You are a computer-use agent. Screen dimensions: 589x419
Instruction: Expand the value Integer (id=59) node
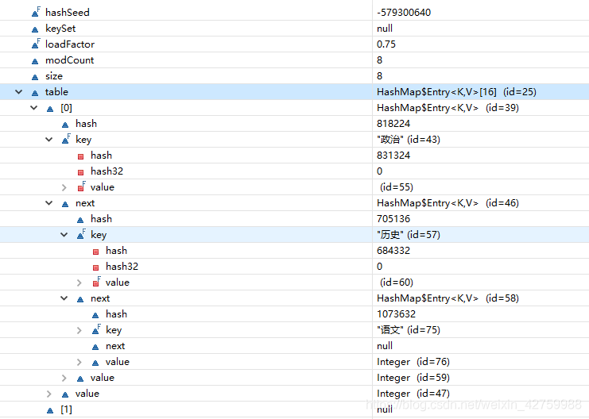(x=64, y=378)
